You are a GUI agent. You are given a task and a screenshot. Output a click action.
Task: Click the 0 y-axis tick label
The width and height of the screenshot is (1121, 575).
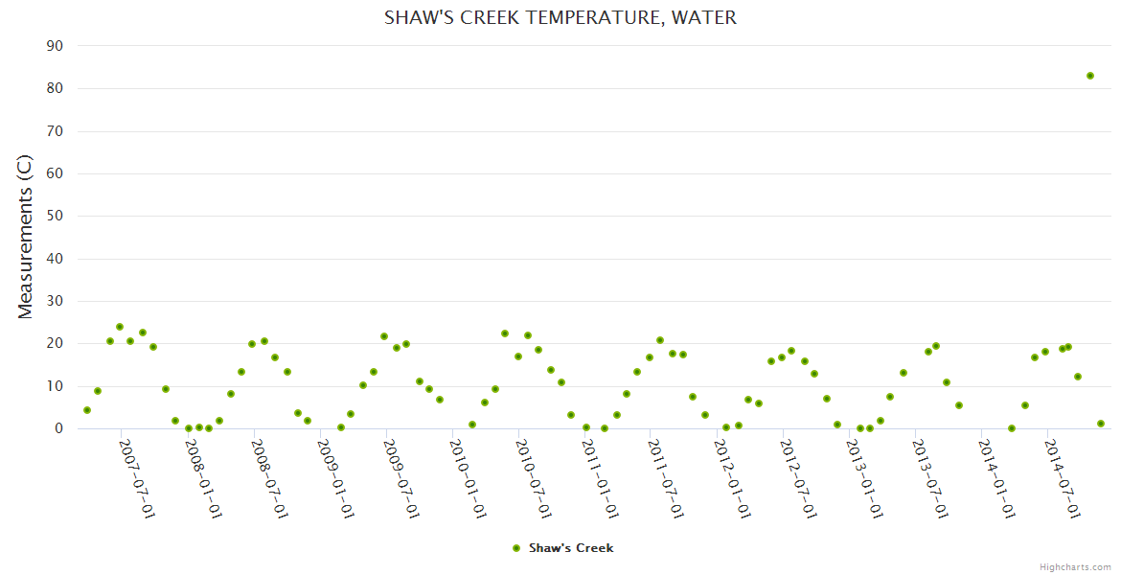click(59, 428)
